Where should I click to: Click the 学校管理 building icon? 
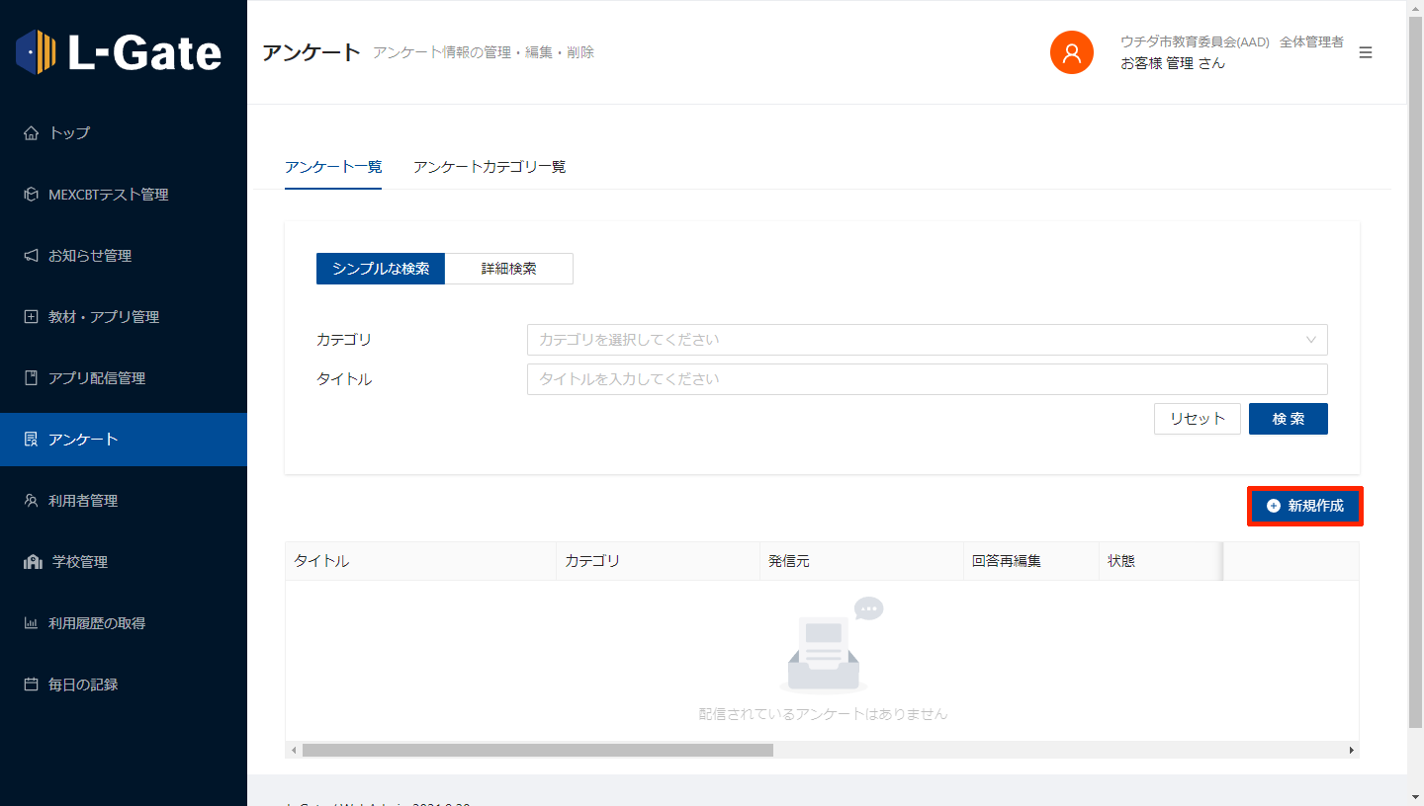(33, 562)
